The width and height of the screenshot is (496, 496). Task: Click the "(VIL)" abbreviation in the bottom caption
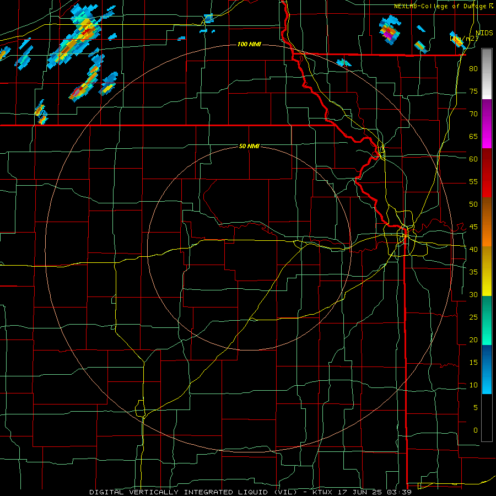(x=285, y=492)
